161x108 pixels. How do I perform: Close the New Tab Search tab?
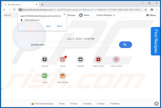click(37, 5)
